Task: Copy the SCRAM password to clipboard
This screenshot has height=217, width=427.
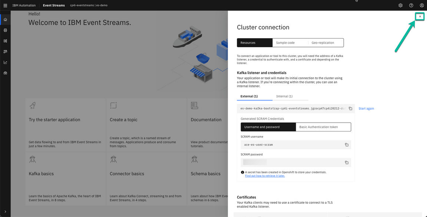Action: pyautogui.click(x=347, y=162)
